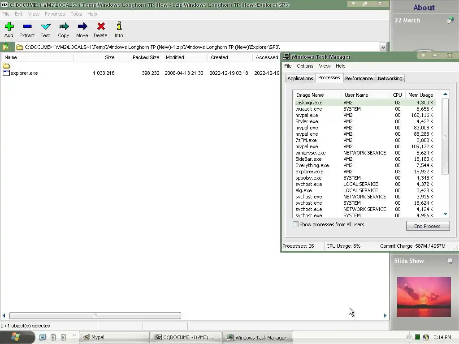Open the parent '..' folder entry
Viewport: 459px width, 344px height.
tap(8, 66)
